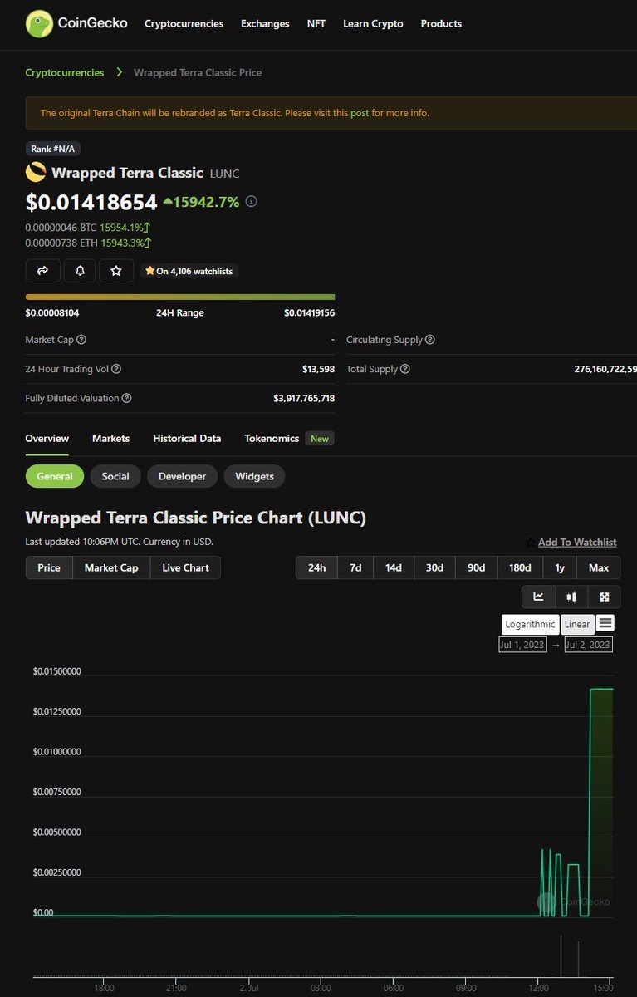
Task: Click the bell price alert icon
Action: (x=80, y=271)
